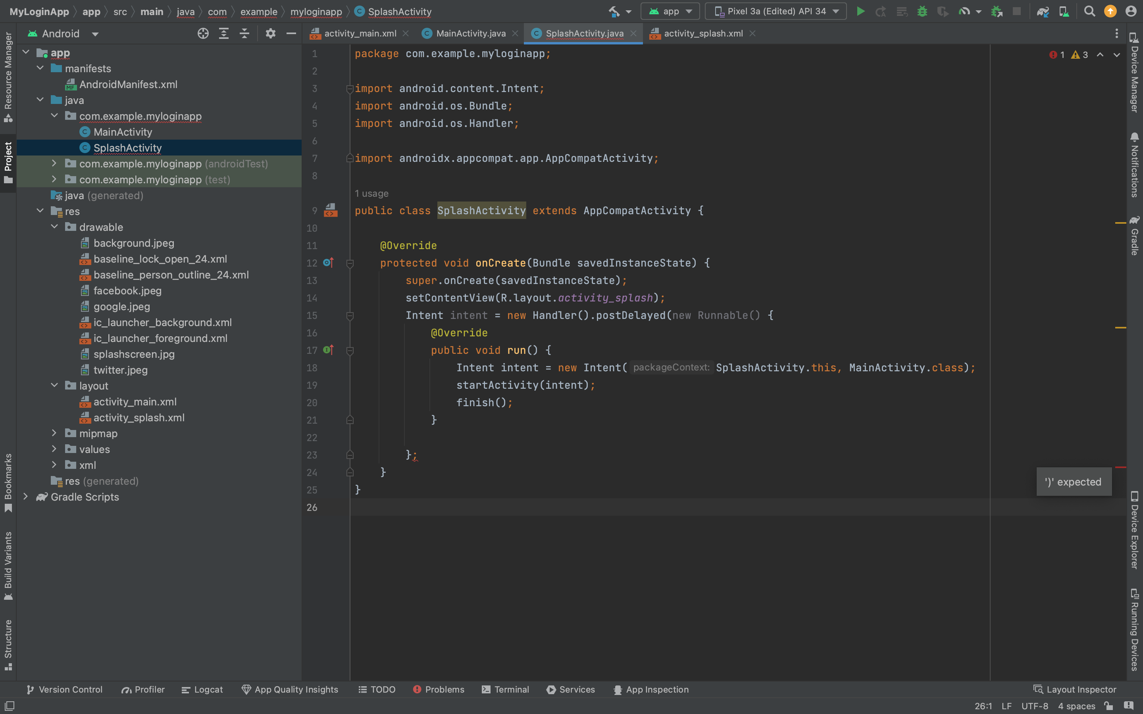Screen dimensions: 1143x714
Task: Open project panel gear options
Action: pyautogui.click(x=270, y=34)
